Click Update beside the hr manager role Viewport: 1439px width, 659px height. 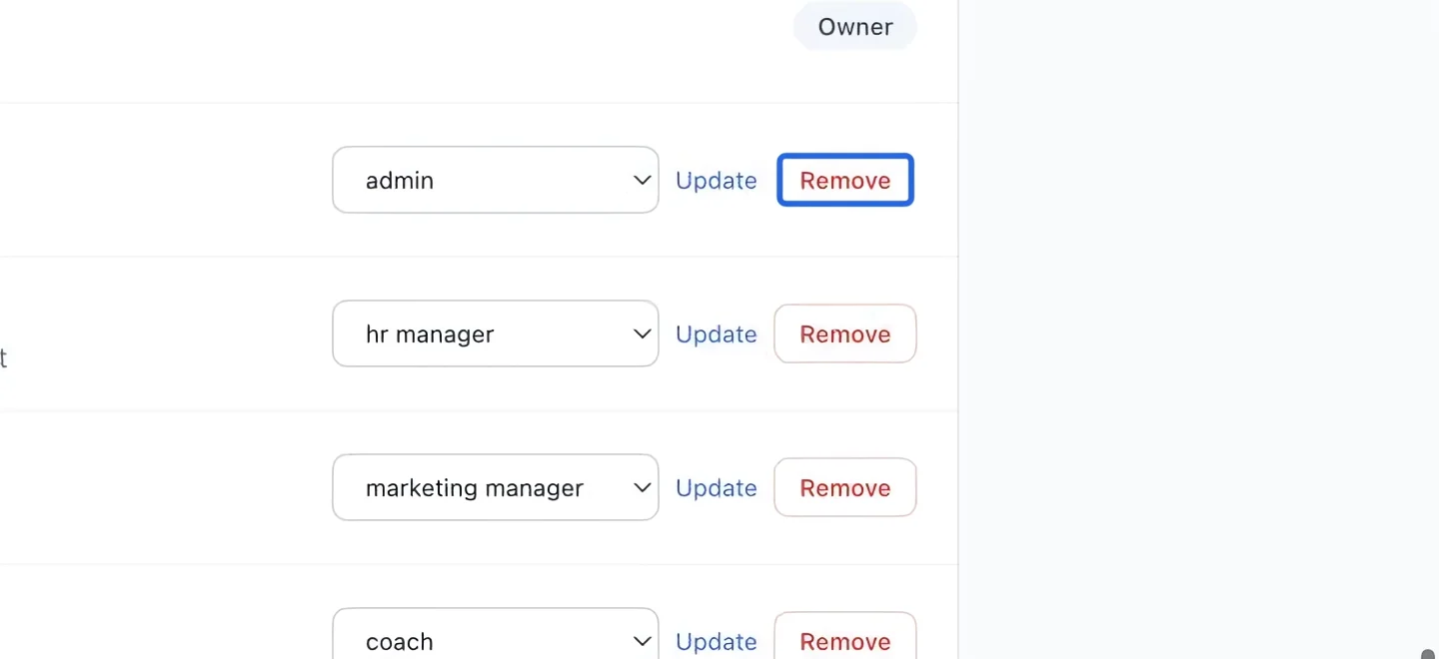(717, 334)
